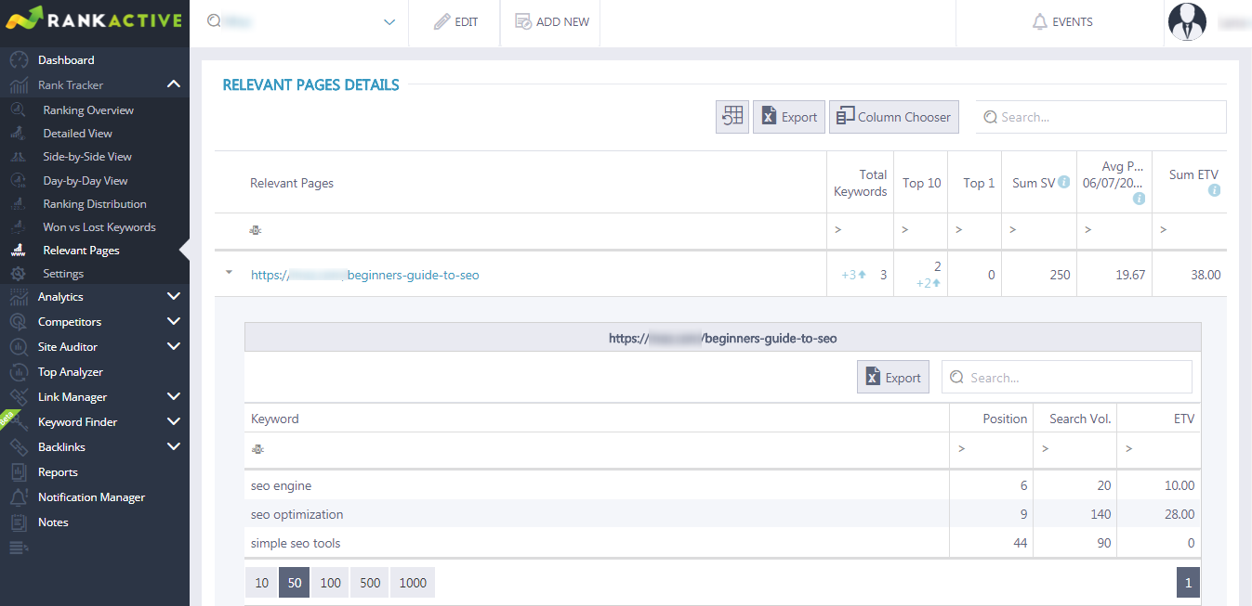Open Rank Tracker Settings
This screenshot has height=606, width=1252.
click(x=63, y=274)
